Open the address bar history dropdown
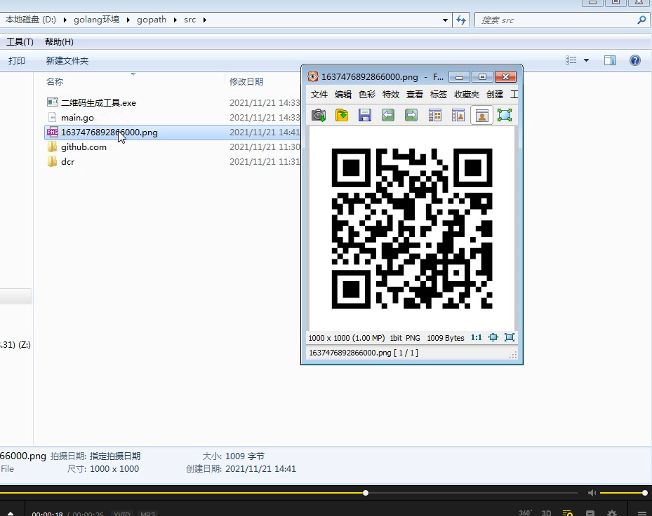The image size is (652, 516). click(x=445, y=20)
